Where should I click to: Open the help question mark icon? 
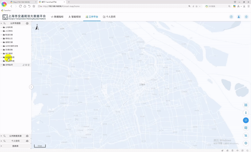tap(231, 17)
